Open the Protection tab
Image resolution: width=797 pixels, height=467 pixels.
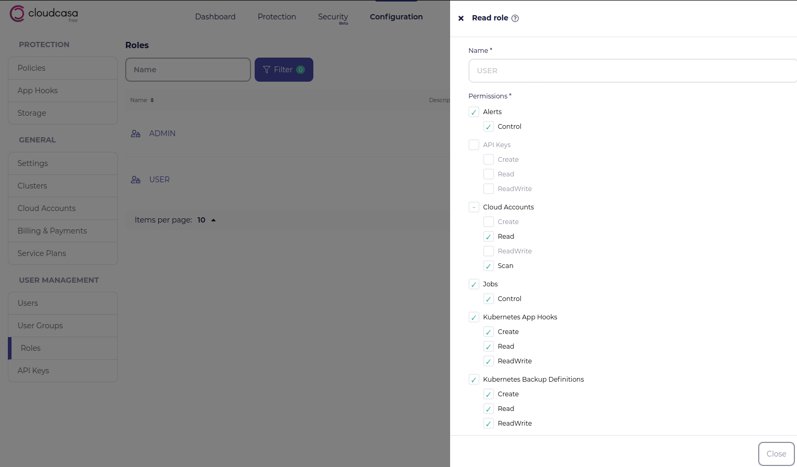pyautogui.click(x=277, y=17)
